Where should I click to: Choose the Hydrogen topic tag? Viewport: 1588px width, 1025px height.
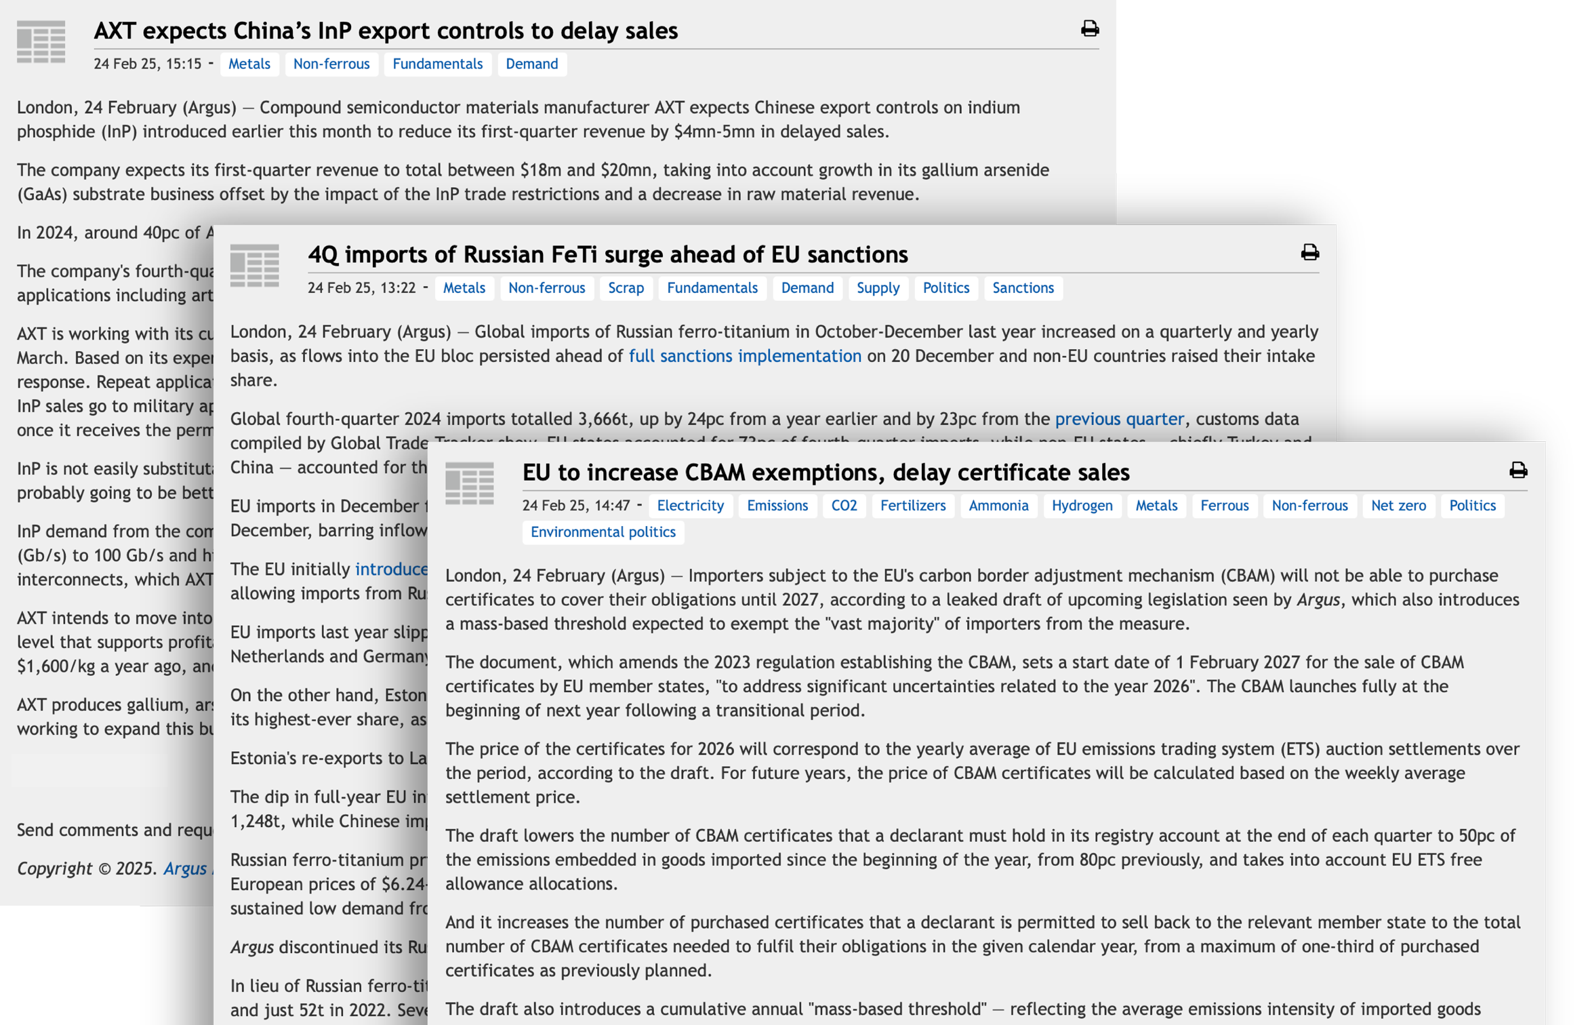pos(1081,506)
